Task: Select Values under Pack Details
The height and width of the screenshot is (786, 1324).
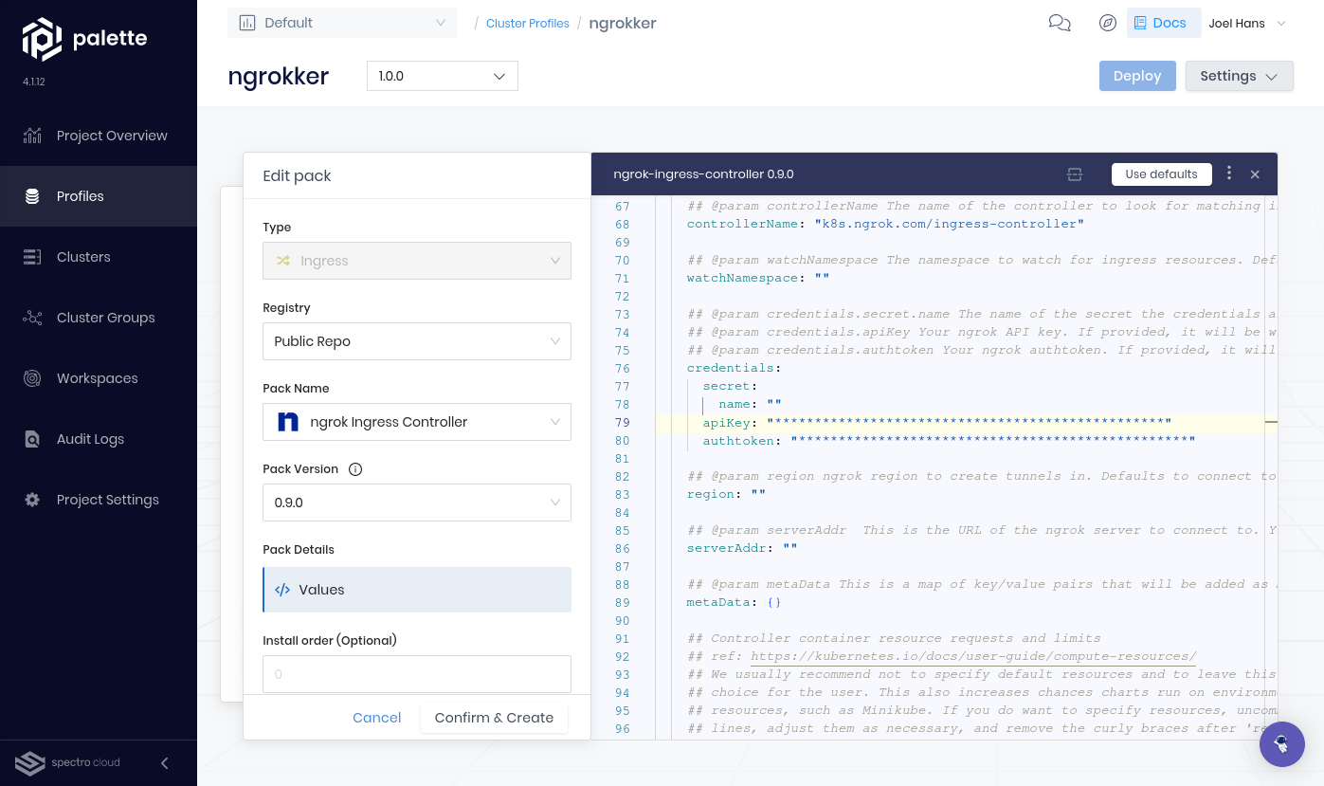Action: (x=416, y=589)
